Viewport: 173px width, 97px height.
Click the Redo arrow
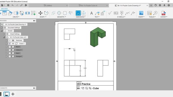(x=17, y=5)
